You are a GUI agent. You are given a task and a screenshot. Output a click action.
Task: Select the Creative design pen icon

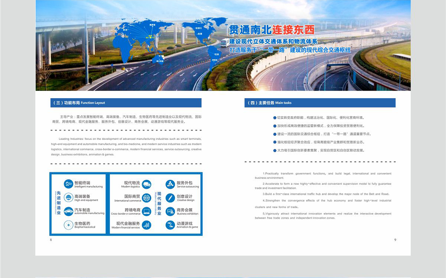coord(170,197)
